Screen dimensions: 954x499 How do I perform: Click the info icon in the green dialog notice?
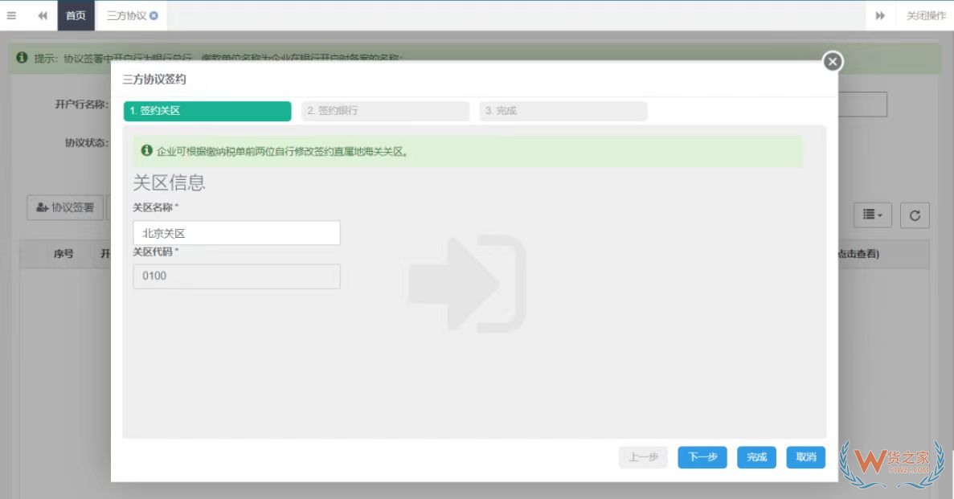point(146,150)
